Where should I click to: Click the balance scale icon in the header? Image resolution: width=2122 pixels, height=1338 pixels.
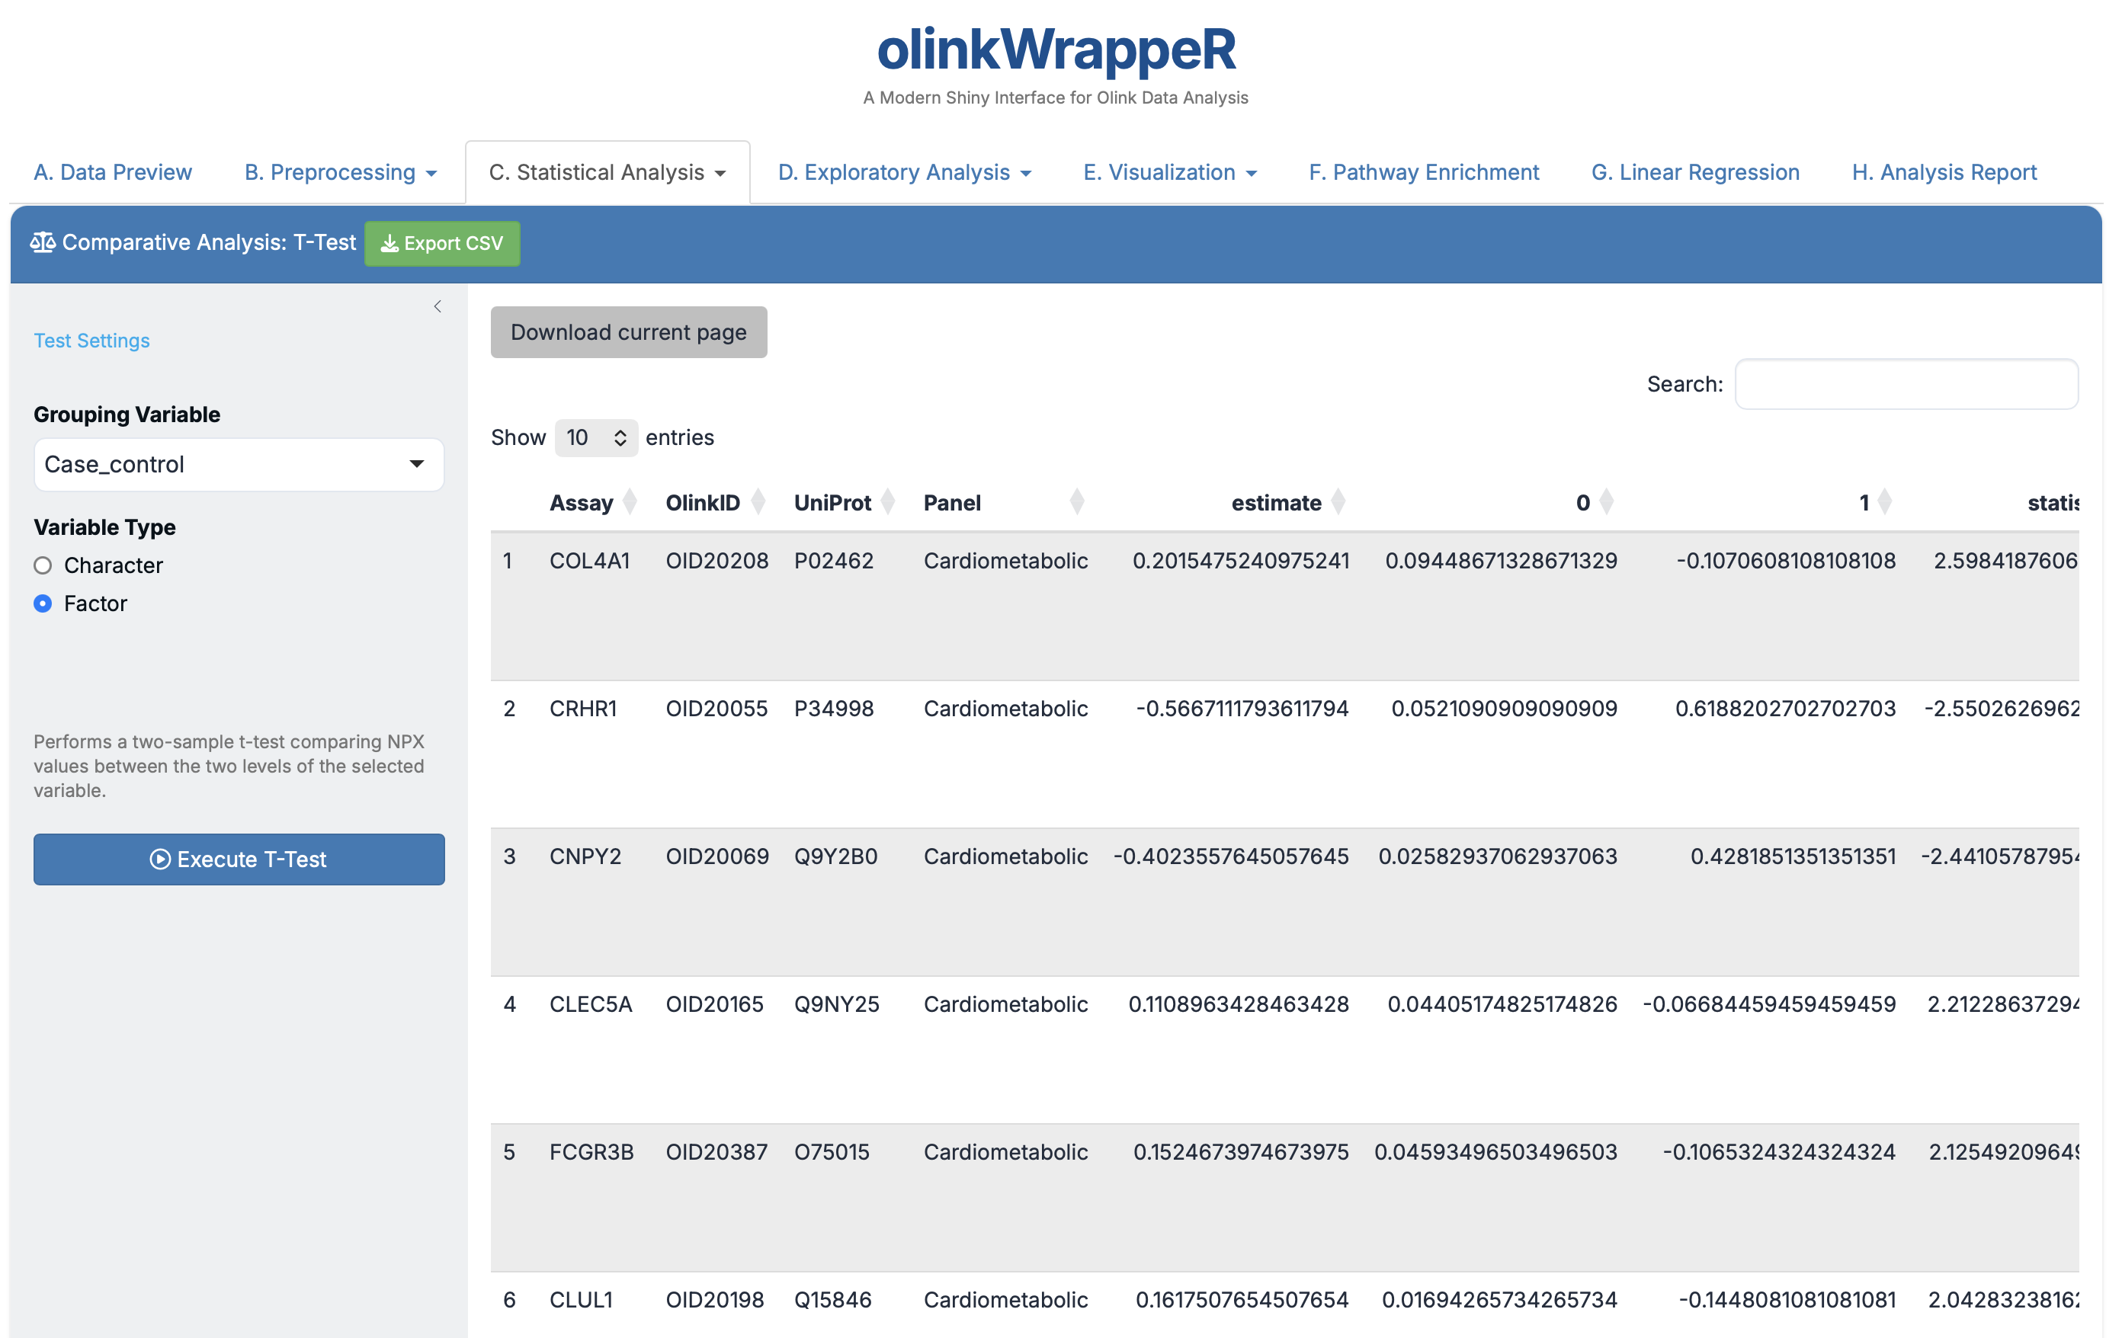coord(42,242)
